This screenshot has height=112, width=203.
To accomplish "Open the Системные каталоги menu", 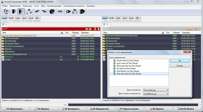I will (74, 6).
